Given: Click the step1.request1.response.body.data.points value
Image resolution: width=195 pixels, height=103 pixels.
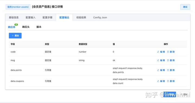Looking at the screenshot, I should pyautogui.click(x=128, y=70).
